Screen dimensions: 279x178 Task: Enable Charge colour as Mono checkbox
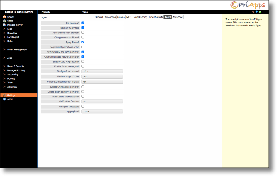click(83, 37)
